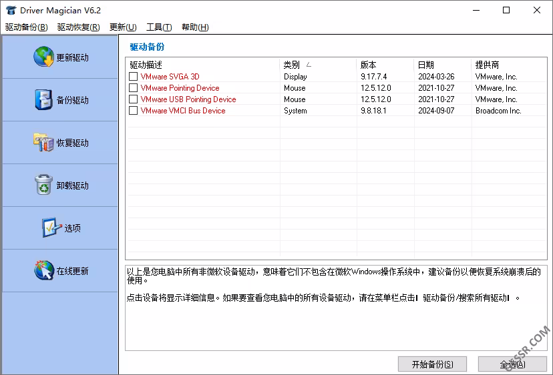Minimize the Driver Magician window
Image resolution: width=553 pixels, height=375 pixels.
pos(476,10)
